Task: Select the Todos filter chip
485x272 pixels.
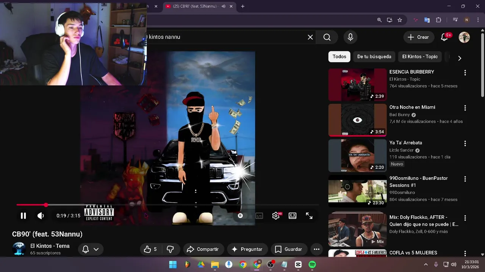Action: [x=339, y=57]
